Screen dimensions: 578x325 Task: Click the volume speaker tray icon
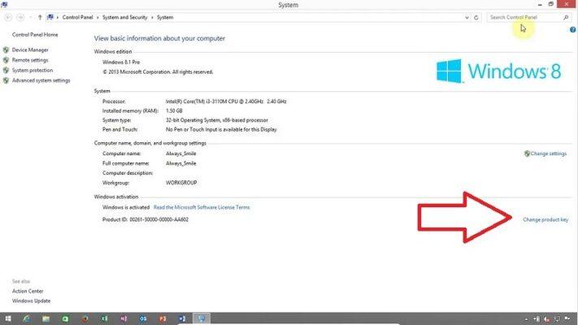[547, 319]
